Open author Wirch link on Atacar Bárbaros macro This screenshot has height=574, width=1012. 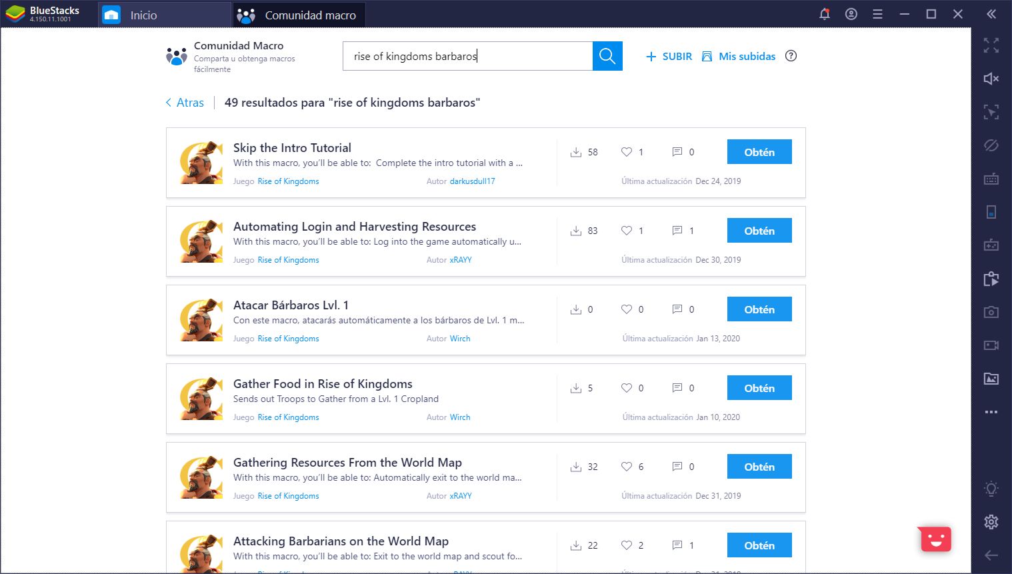pos(460,339)
